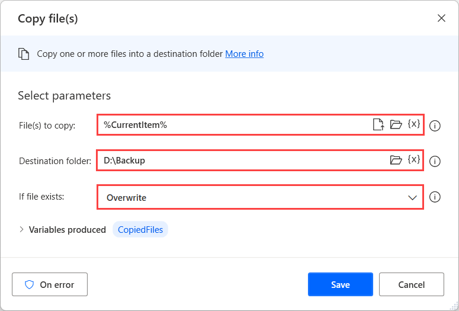Click the CopiedFiles variable chip

140,229
